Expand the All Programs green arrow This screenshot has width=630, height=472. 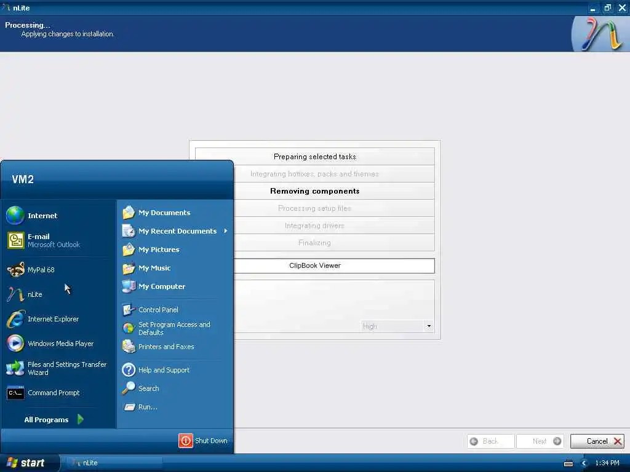[81, 419]
